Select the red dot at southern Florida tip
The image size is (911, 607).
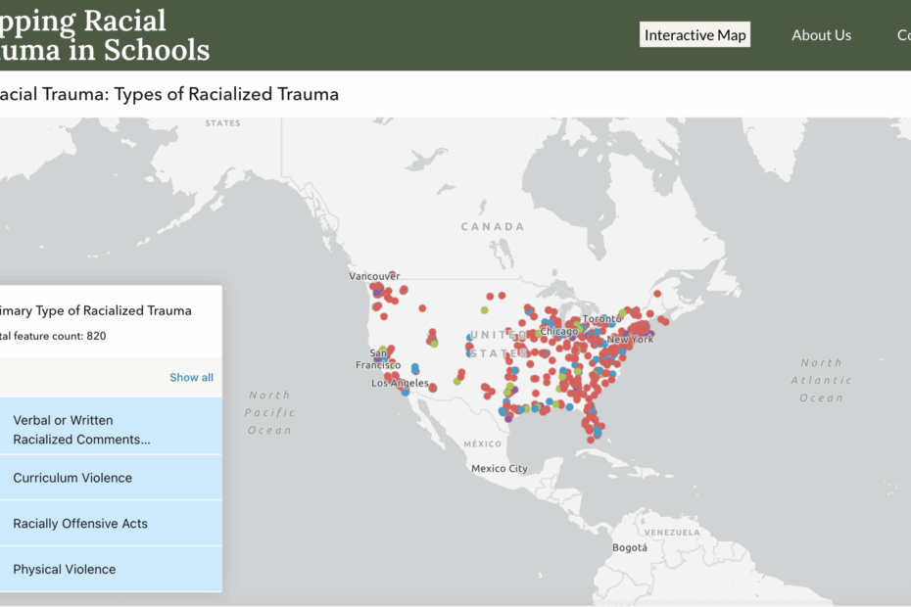(591, 440)
